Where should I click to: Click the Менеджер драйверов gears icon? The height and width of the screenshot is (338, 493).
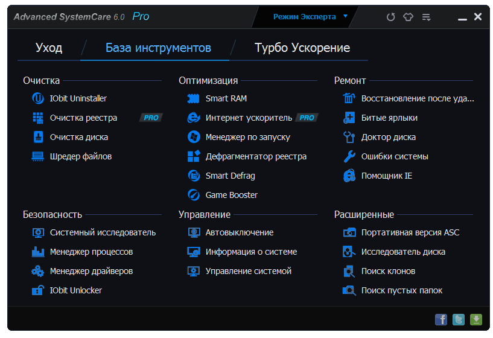38,271
